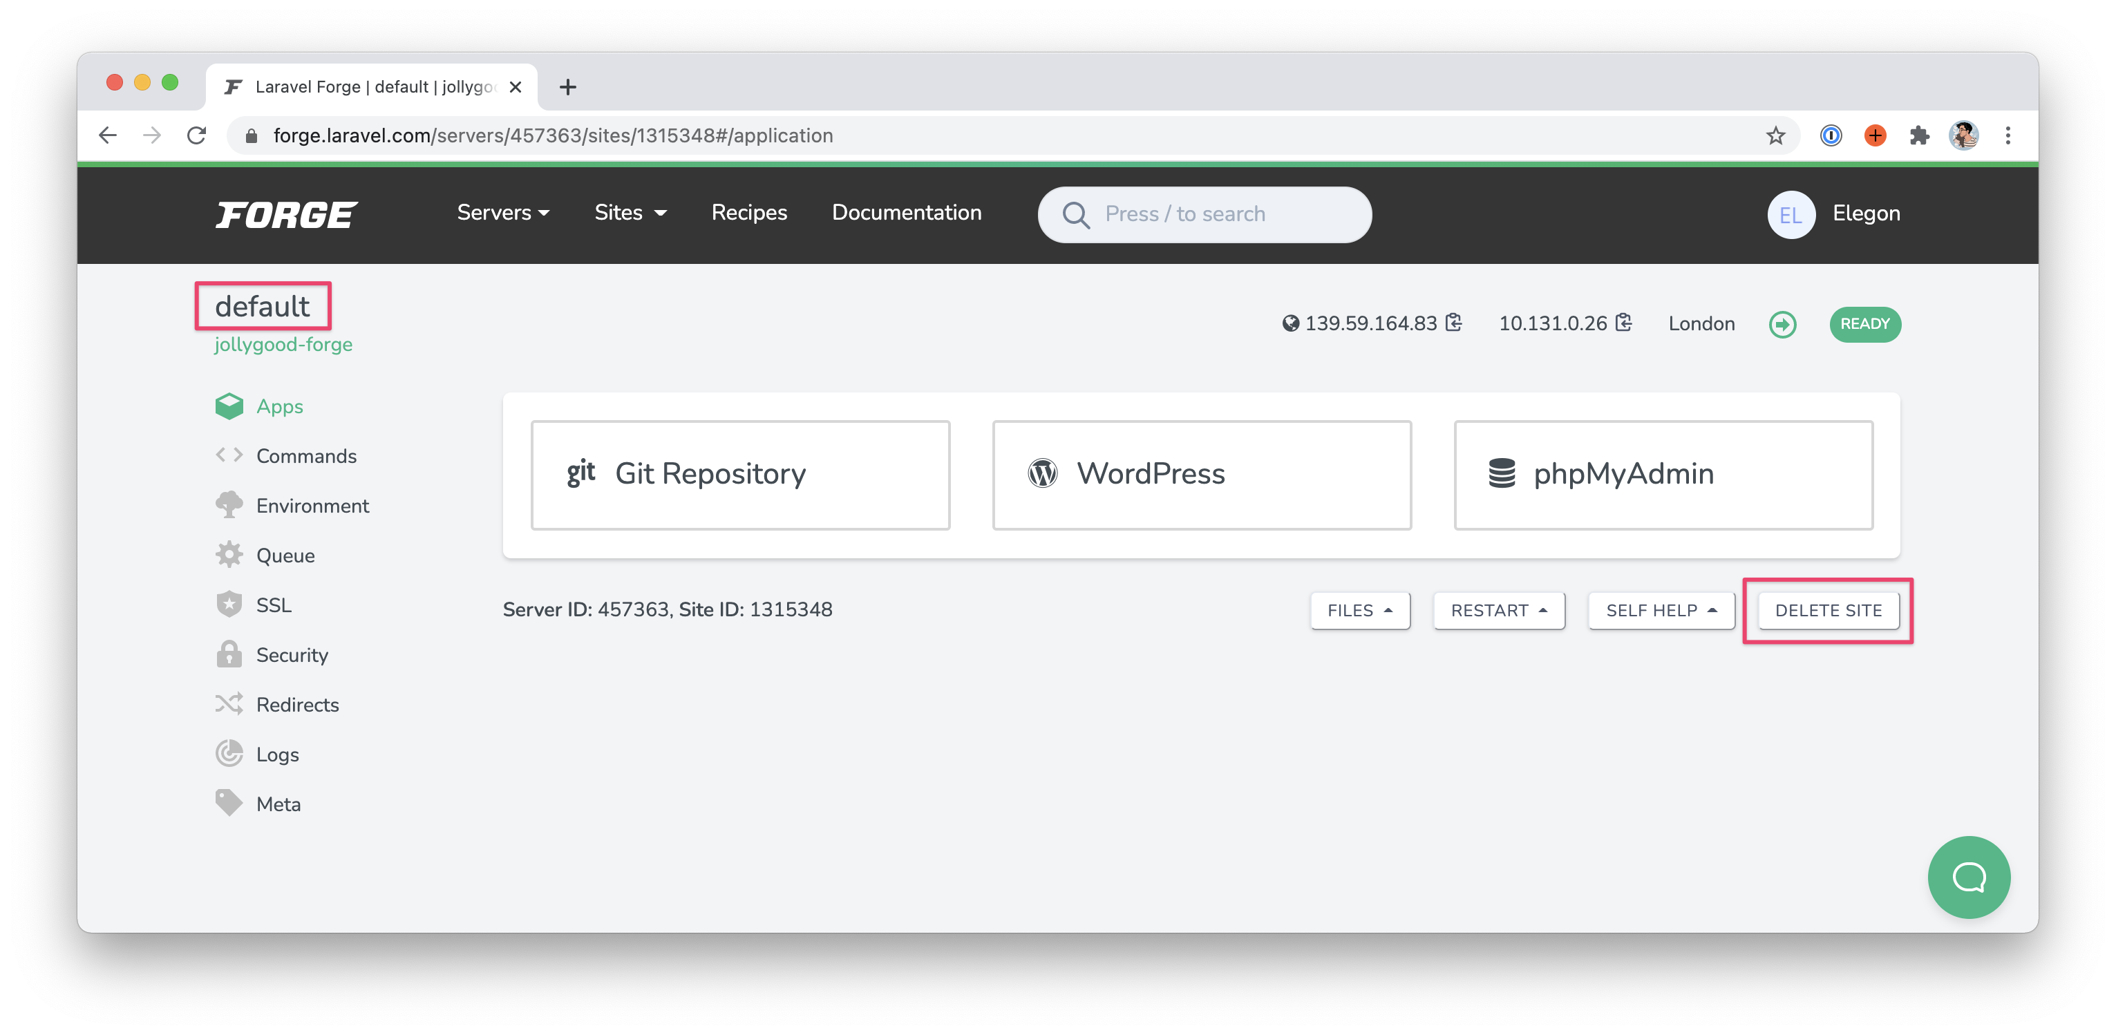Screen dimensions: 2116x1035
Task: Open the Apps cube icon in sidebar
Action: (x=229, y=406)
